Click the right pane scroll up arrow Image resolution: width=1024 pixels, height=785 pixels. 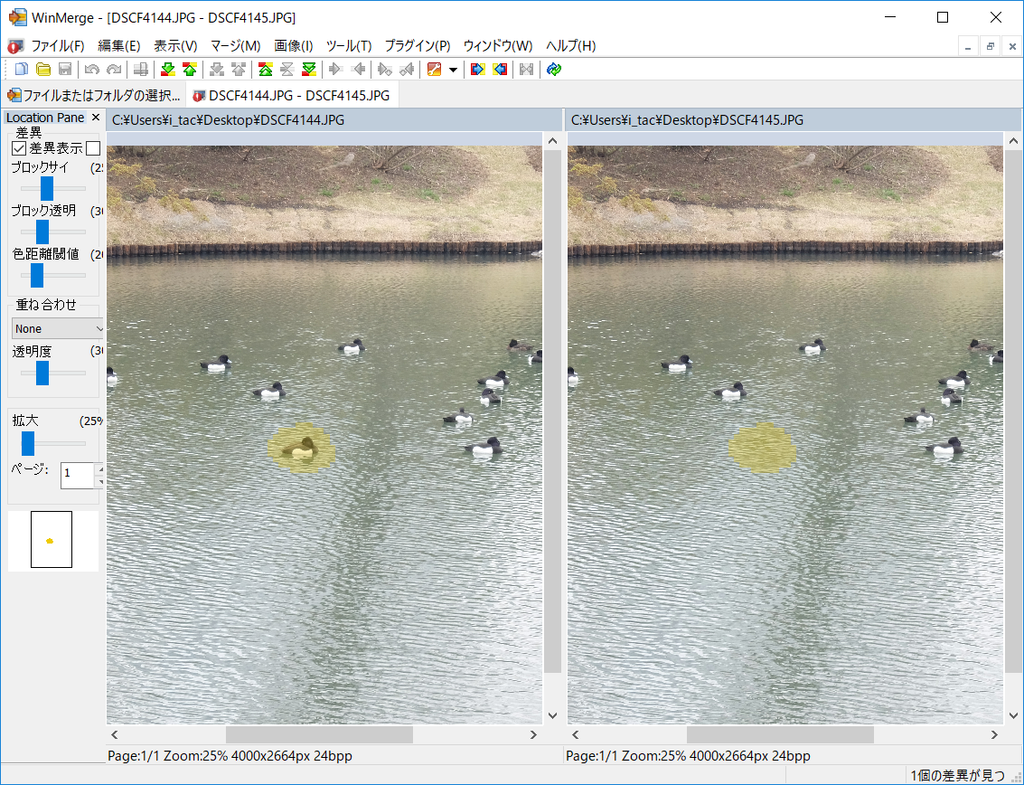(1013, 140)
